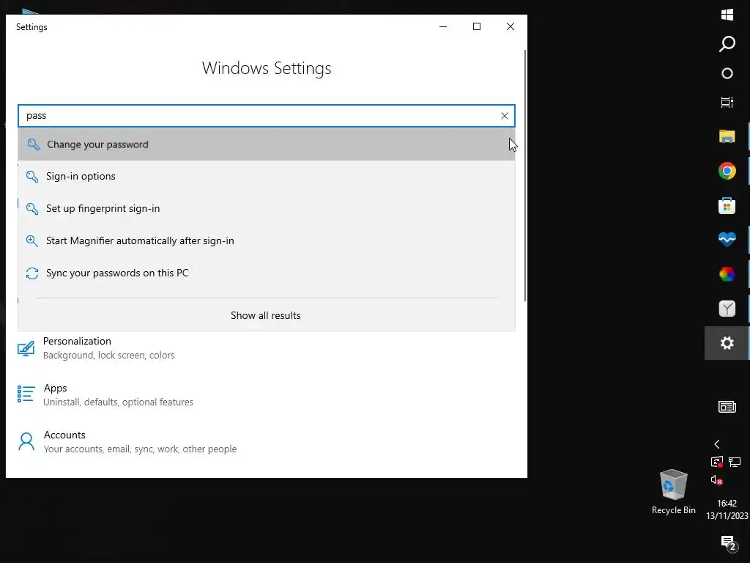This screenshot has width=750, height=563.
Task: Open the multicolored circle app on taskbar
Action: (727, 274)
